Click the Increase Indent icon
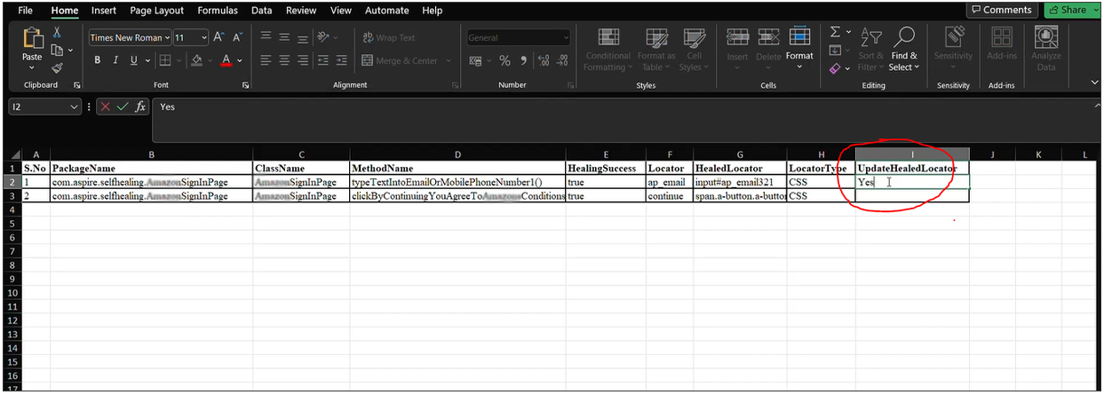The width and height of the screenshot is (1104, 395). coord(340,60)
